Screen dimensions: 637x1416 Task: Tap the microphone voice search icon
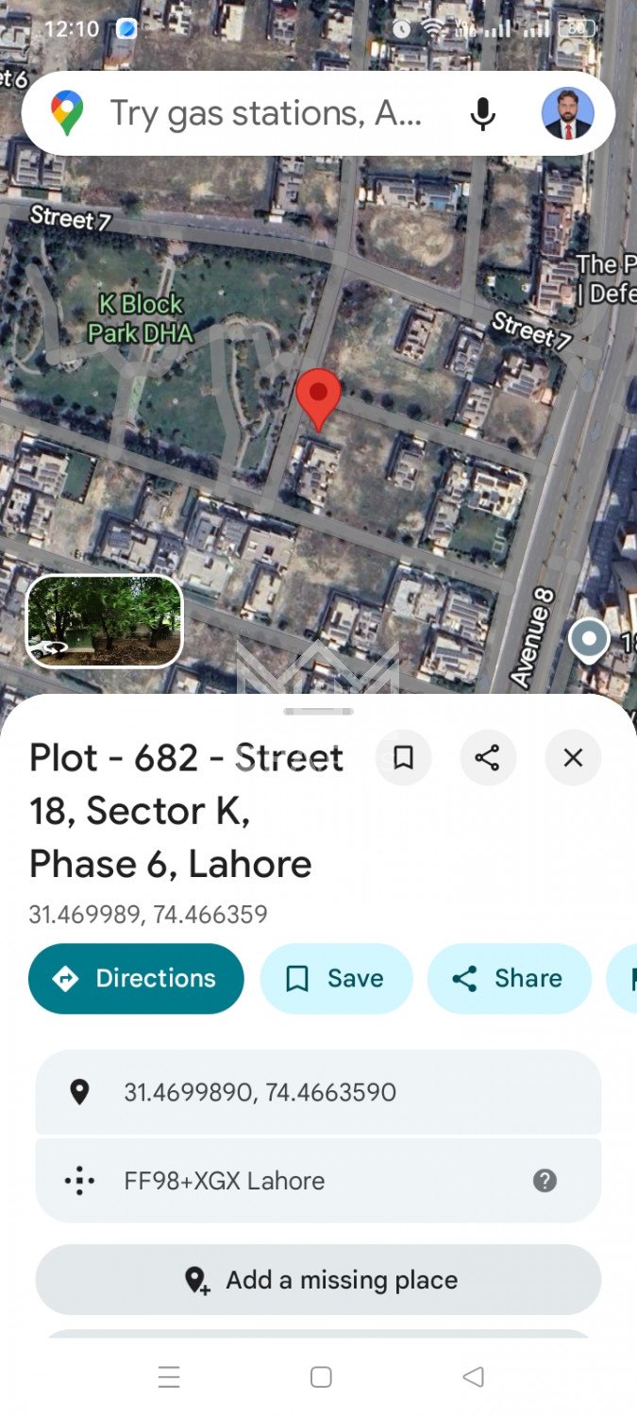tap(482, 114)
